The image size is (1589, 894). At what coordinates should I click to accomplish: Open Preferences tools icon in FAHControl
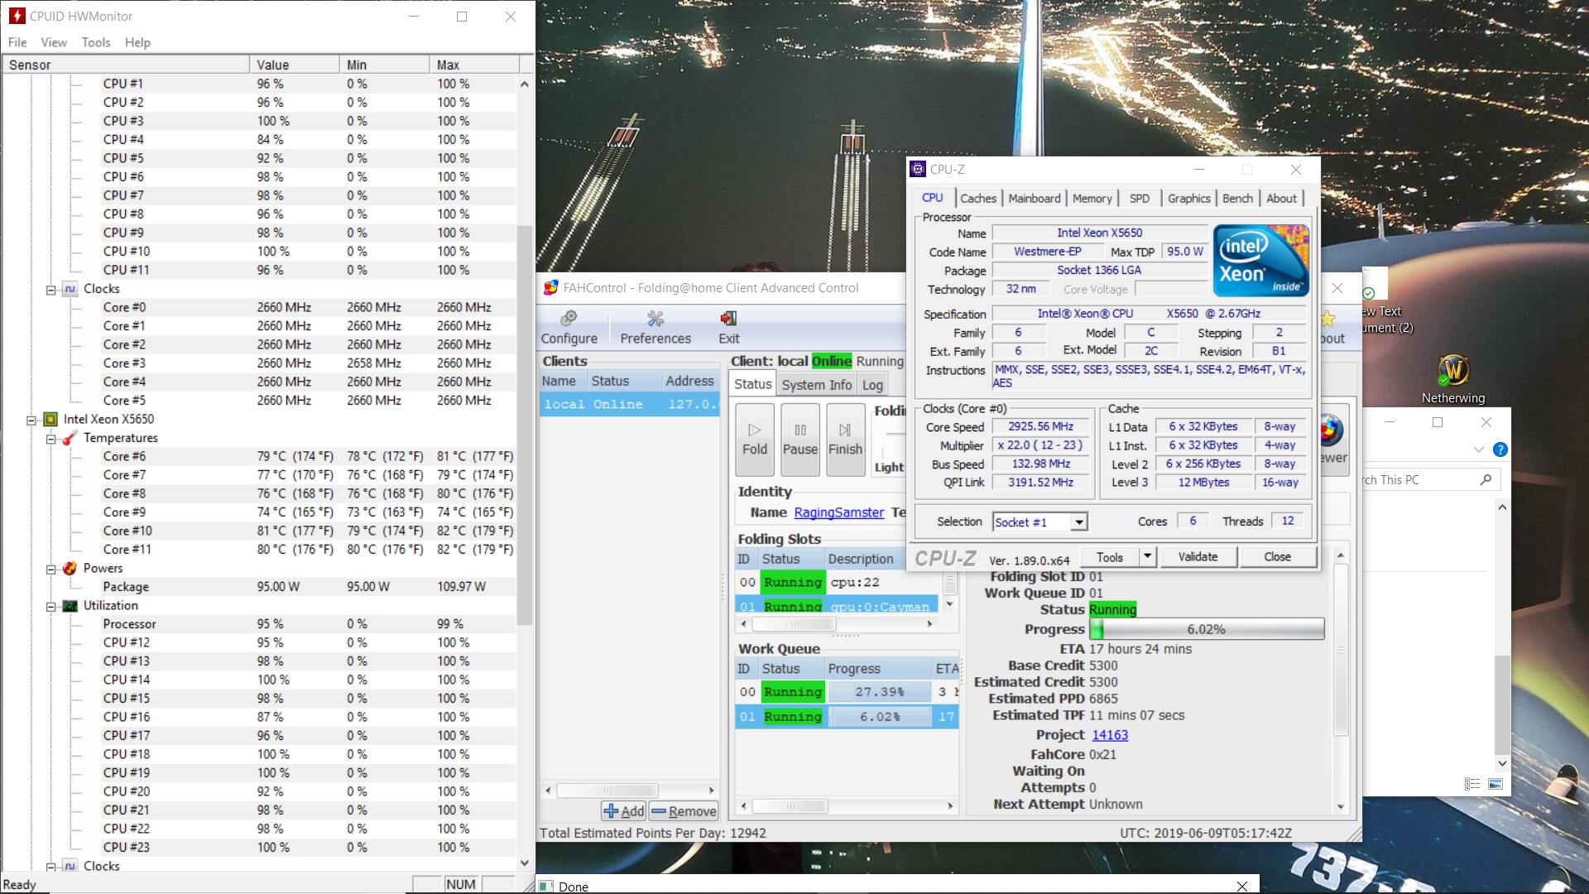click(x=655, y=319)
